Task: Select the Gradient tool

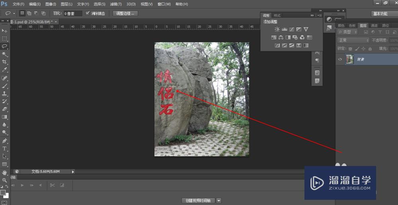Action: coord(4,117)
